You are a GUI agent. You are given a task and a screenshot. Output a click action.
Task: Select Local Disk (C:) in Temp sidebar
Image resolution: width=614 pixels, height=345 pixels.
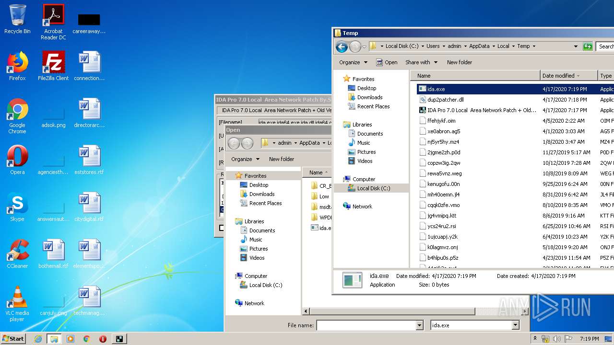coord(374,188)
